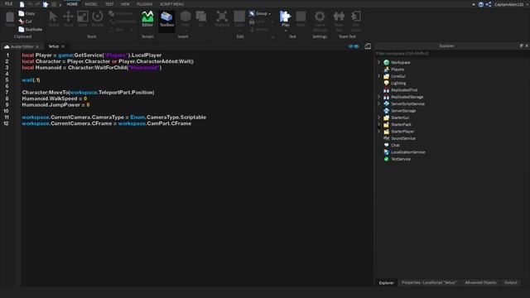This screenshot has height=298, width=530.
Task: Choose the Material tool
Action: [222, 18]
